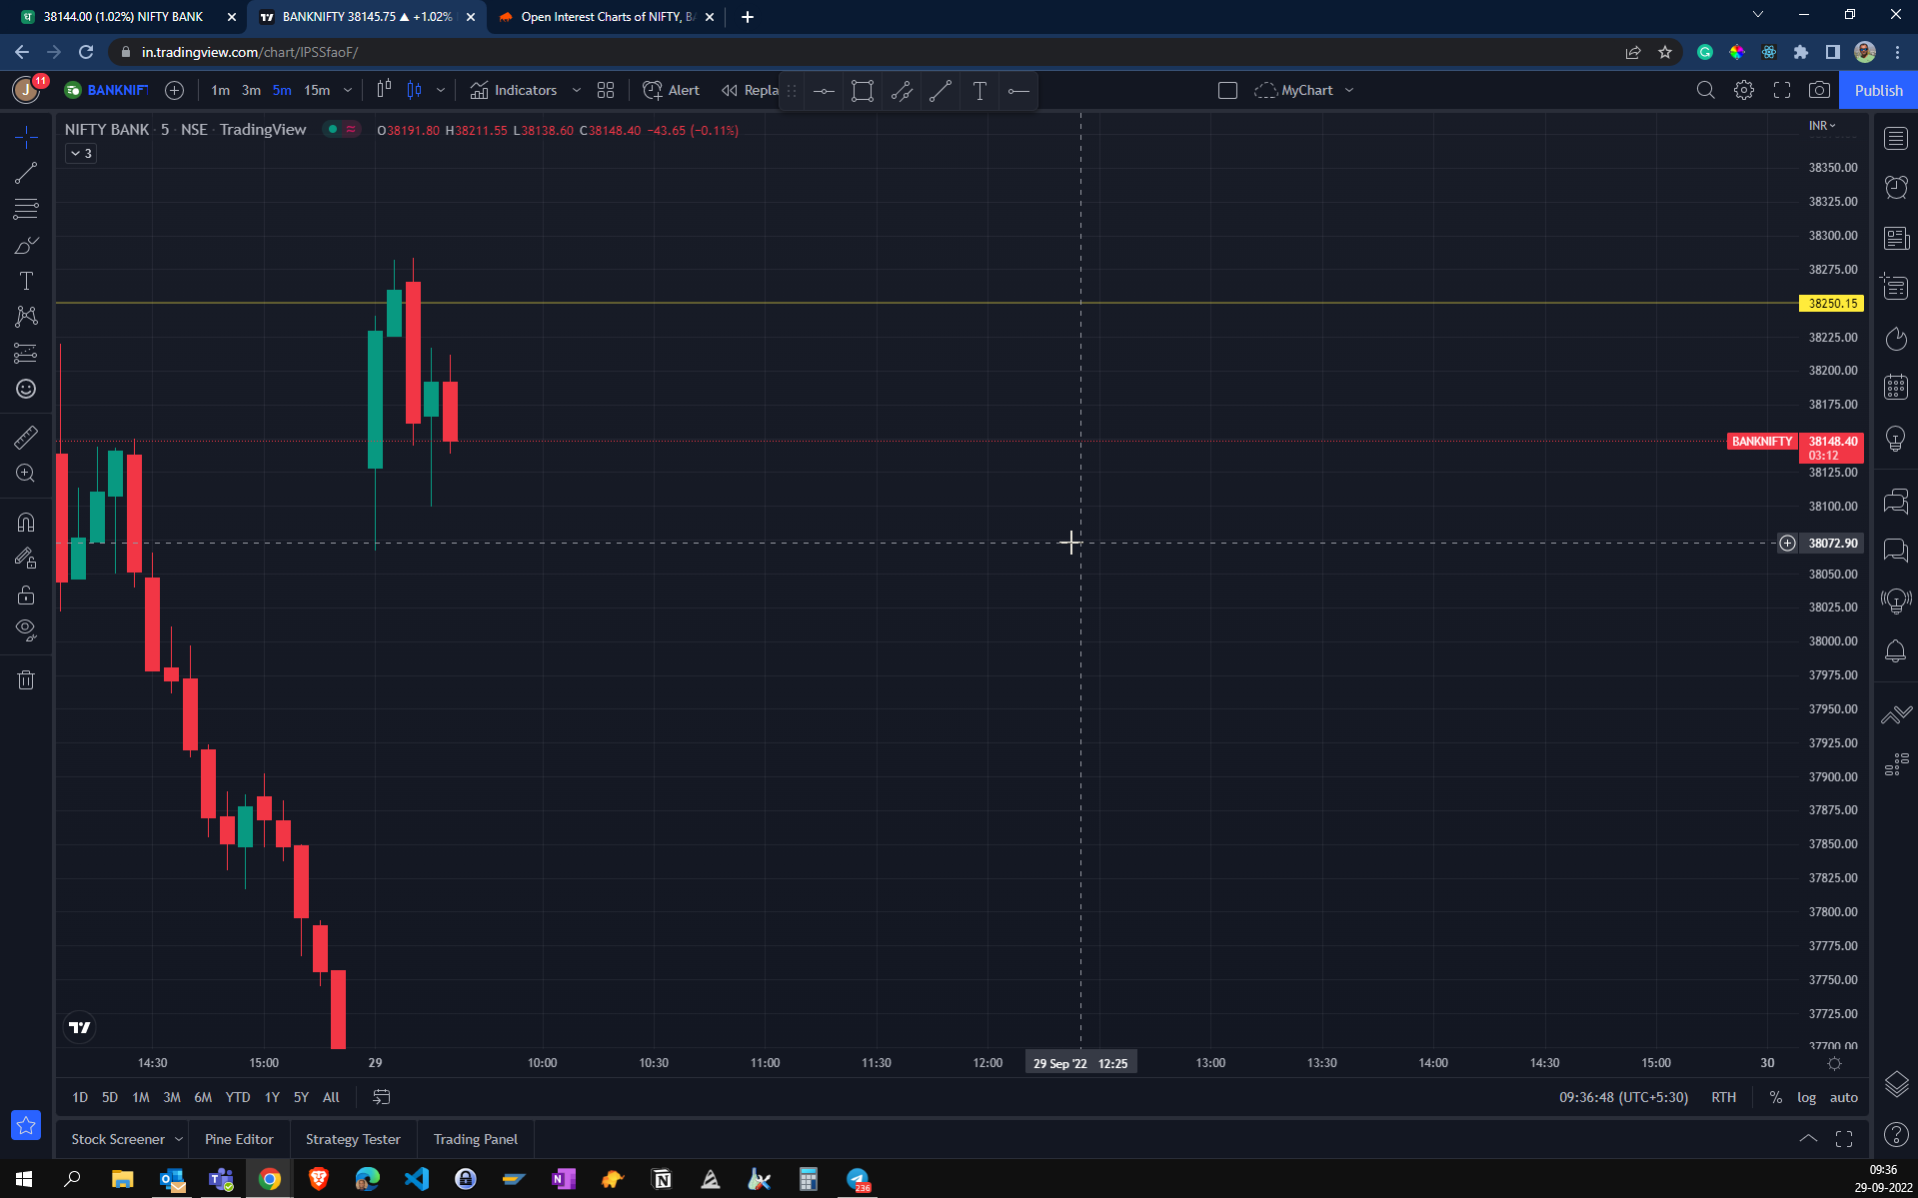1918x1198 pixels.
Task: Open the symbol search magnifier
Action: (x=1705, y=90)
